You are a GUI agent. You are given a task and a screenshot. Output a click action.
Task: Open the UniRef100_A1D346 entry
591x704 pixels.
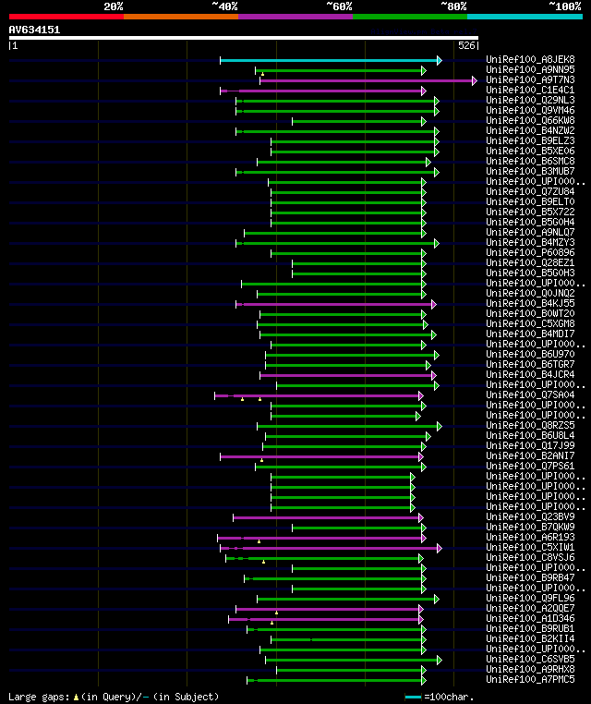coord(530,619)
